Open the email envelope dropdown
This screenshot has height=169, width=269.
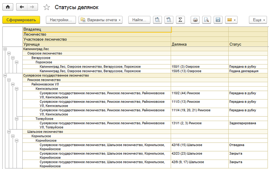click(231, 20)
